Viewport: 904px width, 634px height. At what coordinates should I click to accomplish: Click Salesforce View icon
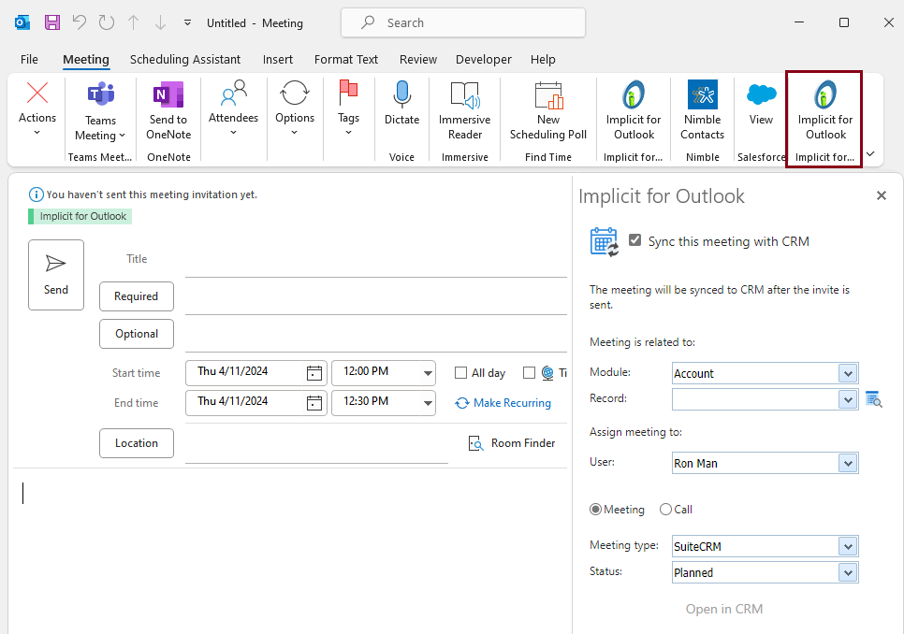tap(761, 104)
